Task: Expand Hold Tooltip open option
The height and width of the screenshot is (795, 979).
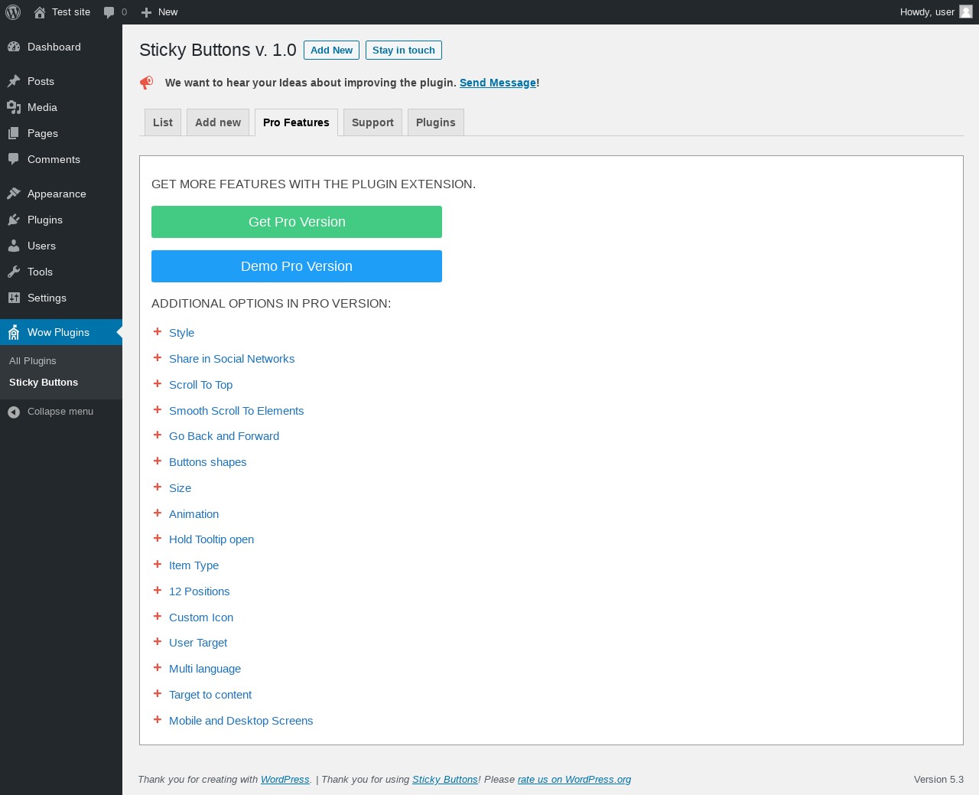Action: [x=211, y=539]
